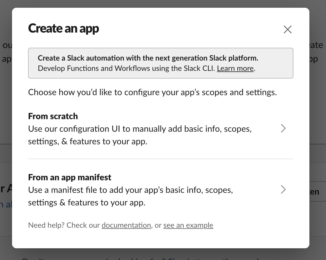
Task: Click the Create an app title
Action: click(63, 29)
